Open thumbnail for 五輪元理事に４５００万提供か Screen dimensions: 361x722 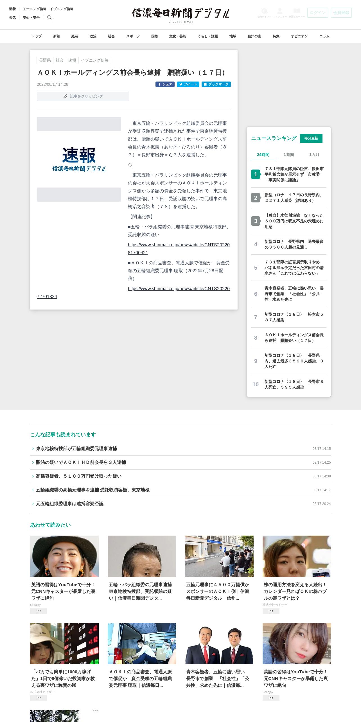219,556
